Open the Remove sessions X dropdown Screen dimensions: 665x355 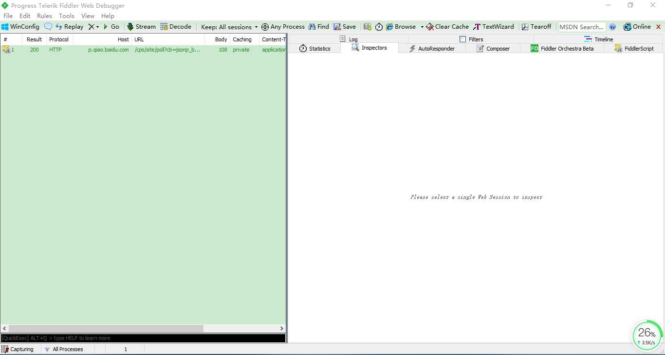(x=93, y=27)
